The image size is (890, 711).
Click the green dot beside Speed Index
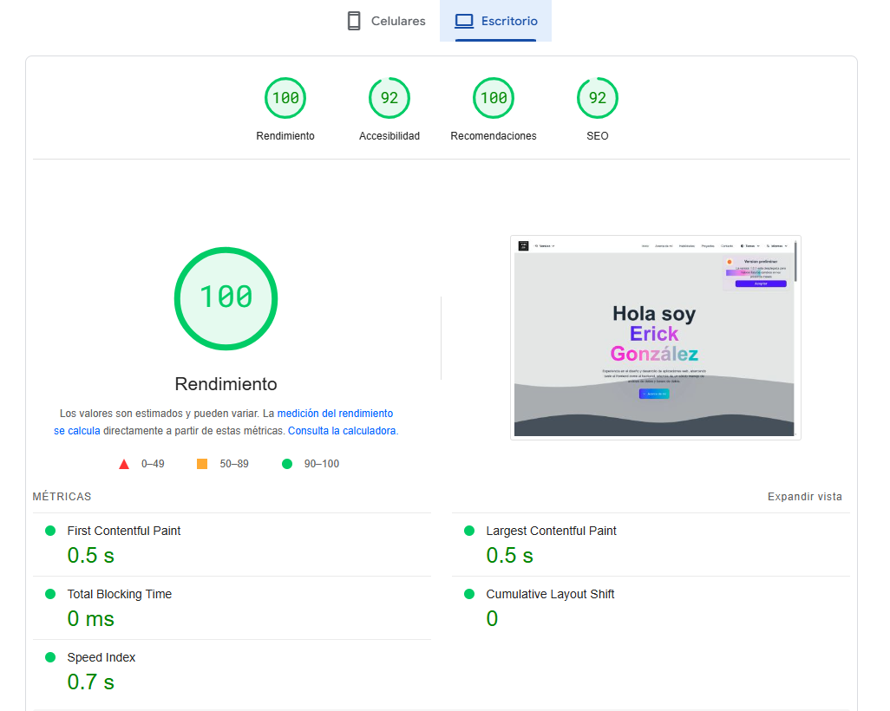(52, 657)
